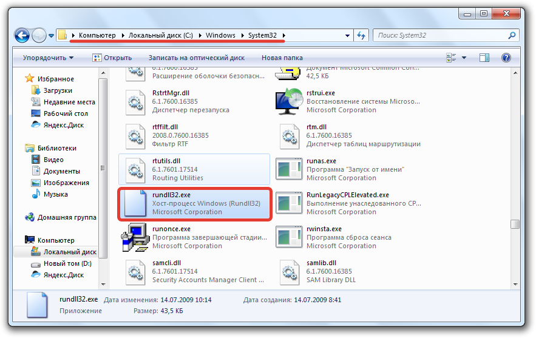Select Новый том (D:) drive

(x=68, y=263)
